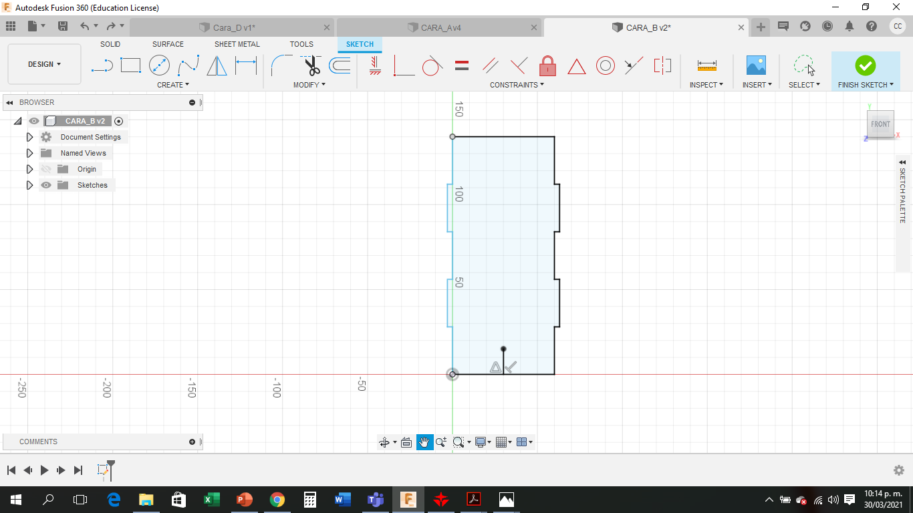This screenshot has width=913, height=513.
Task: Hide the Sketches folder with its eye icon
Action: 46,185
